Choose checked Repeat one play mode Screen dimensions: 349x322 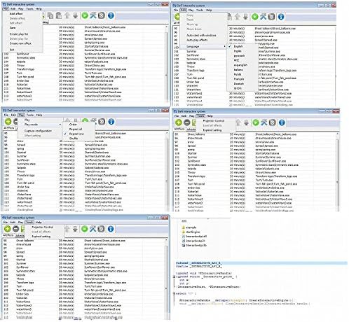(x=76, y=134)
